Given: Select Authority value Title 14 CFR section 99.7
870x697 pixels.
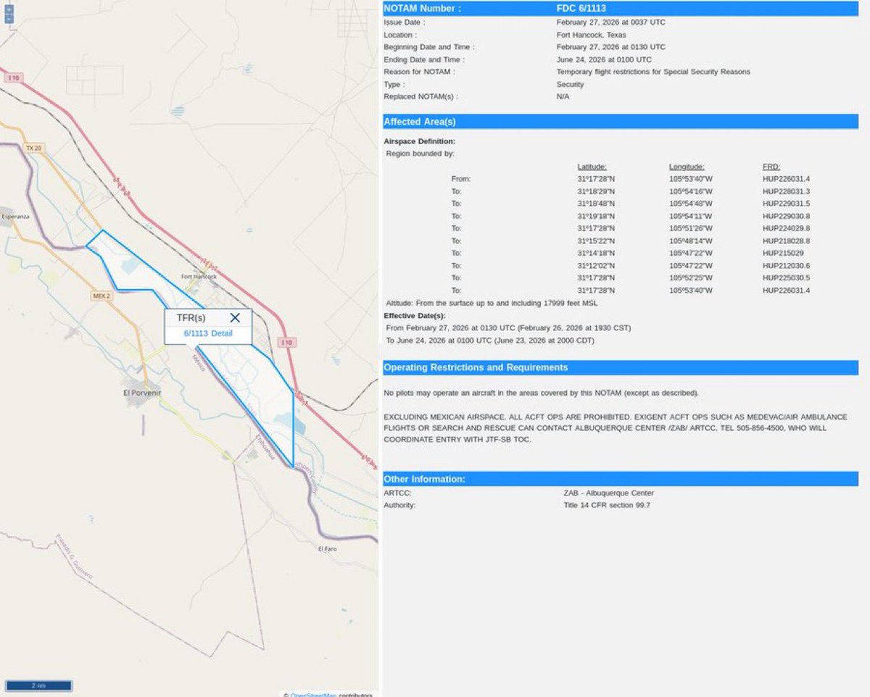Looking at the screenshot, I should [608, 505].
